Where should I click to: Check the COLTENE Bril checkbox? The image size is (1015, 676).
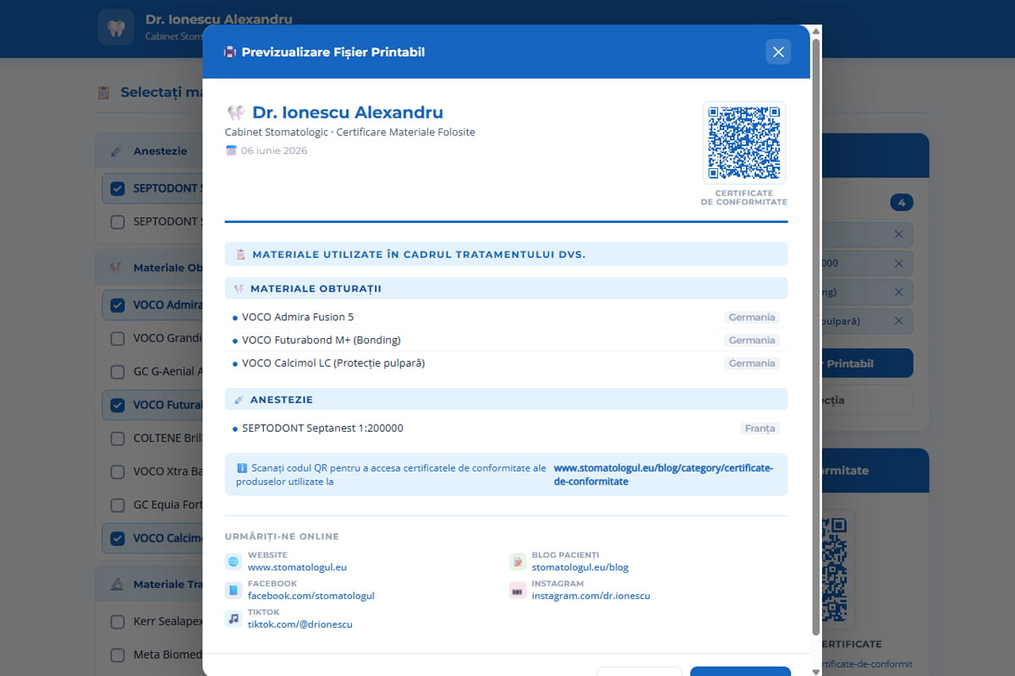coord(118,439)
